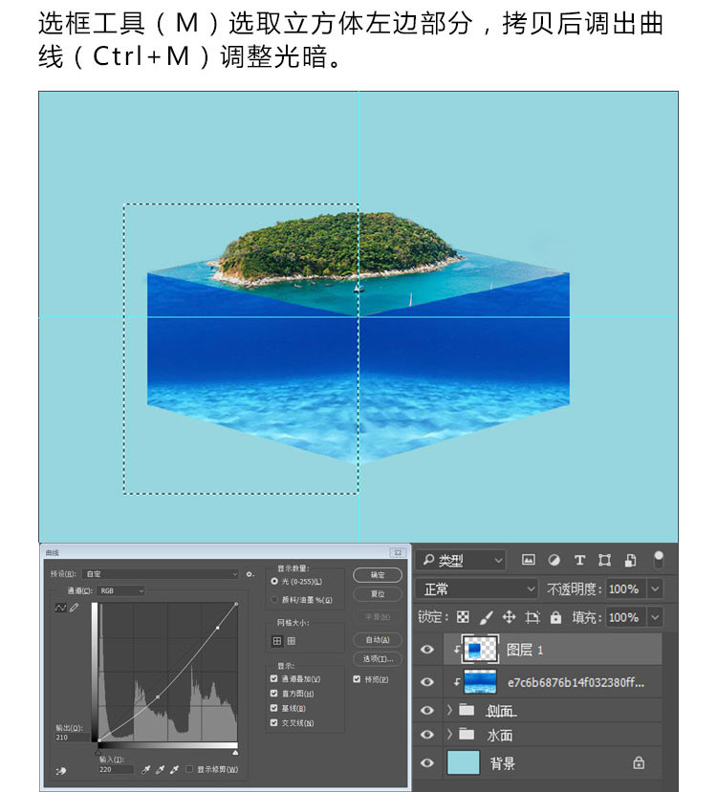Open the Curves preset options gear
The height and width of the screenshot is (792, 717).
[x=250, y=574]
